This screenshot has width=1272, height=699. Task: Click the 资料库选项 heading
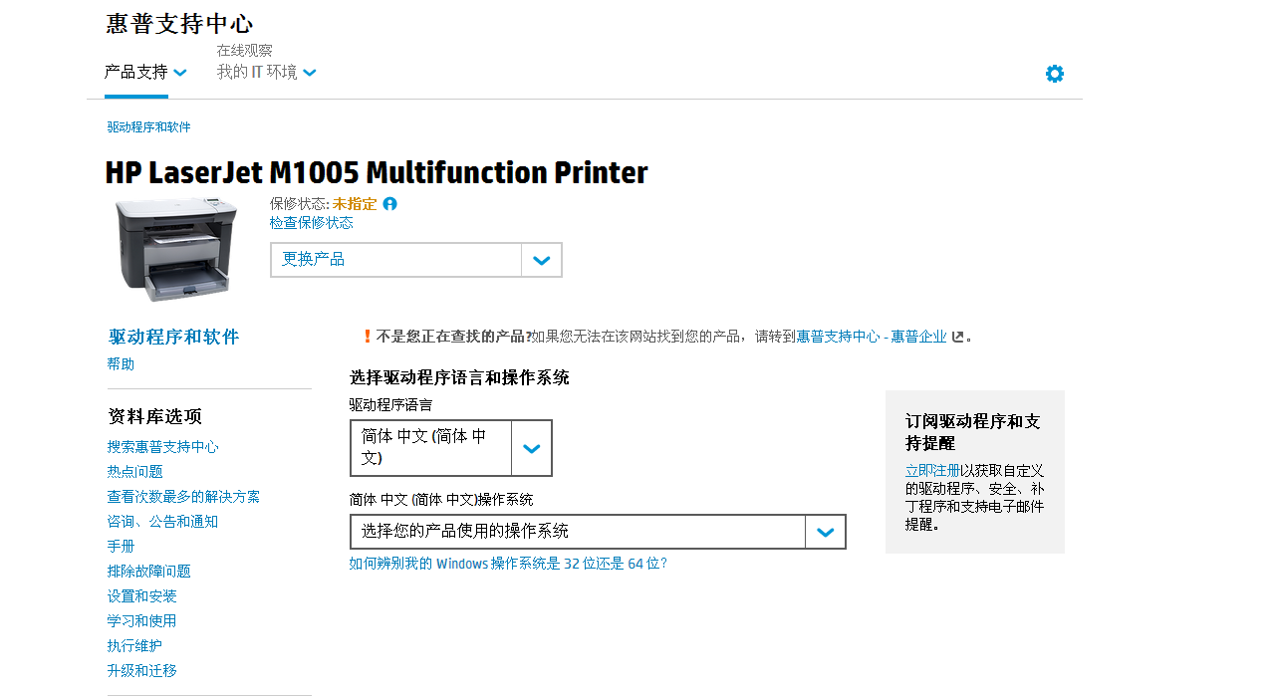tap(155, 416)
